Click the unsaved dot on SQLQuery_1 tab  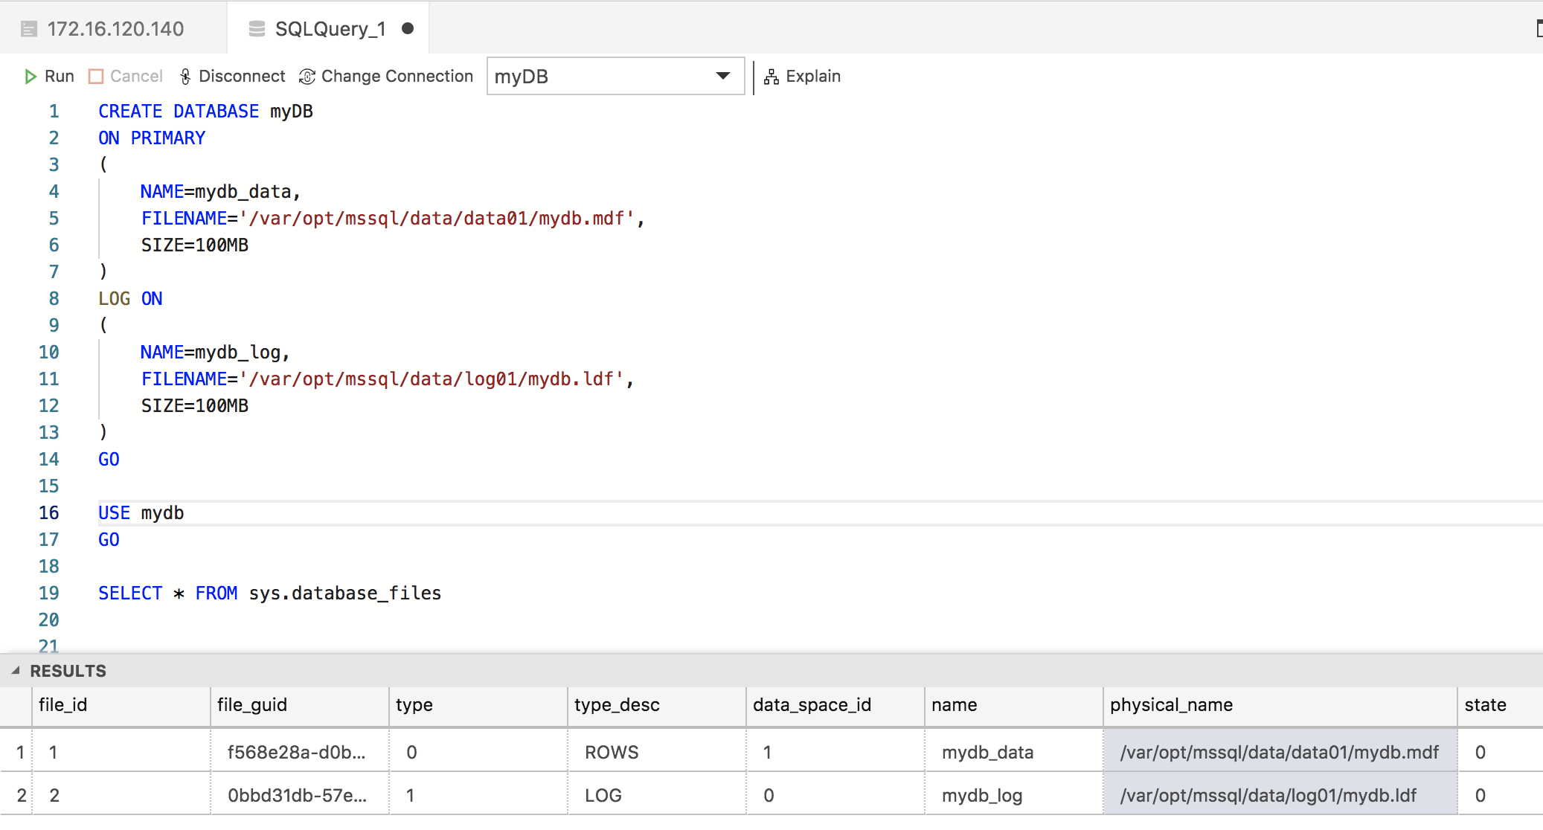(x=408, y=29)
